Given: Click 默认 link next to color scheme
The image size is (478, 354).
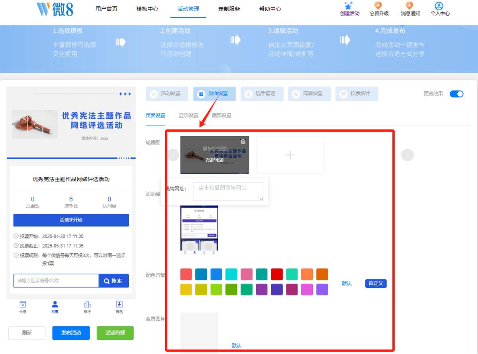Looking at the screenshot, I should (x=347, y=284).
